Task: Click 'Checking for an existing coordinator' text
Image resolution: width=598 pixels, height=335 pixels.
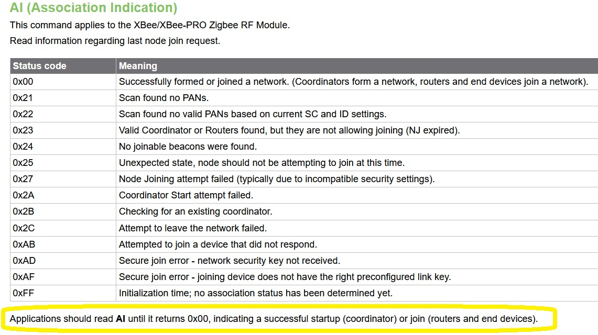Action: [195, 211]
